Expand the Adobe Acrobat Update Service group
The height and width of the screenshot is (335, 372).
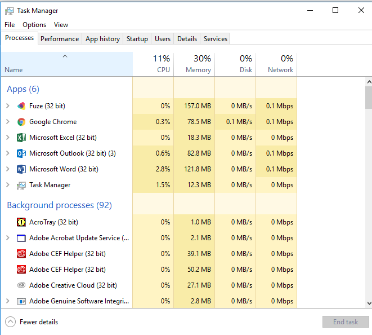tap(7, 238)
